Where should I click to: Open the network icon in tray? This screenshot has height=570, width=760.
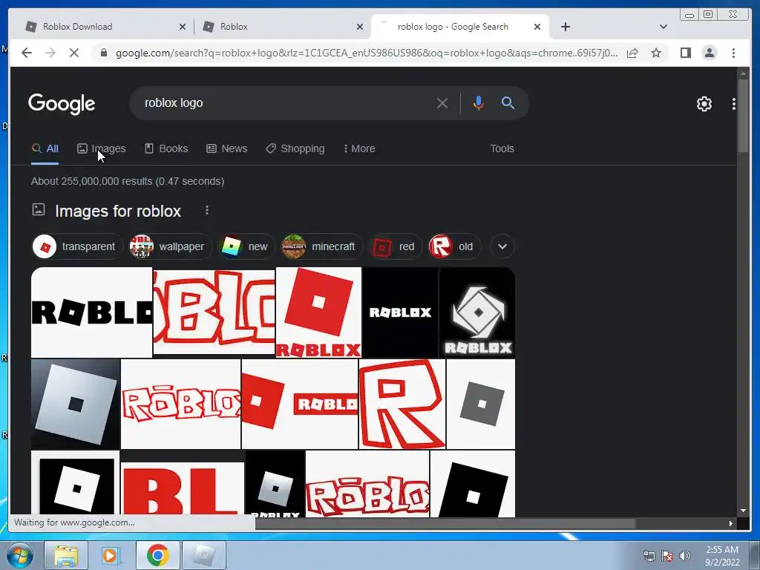tap(649, 556)
